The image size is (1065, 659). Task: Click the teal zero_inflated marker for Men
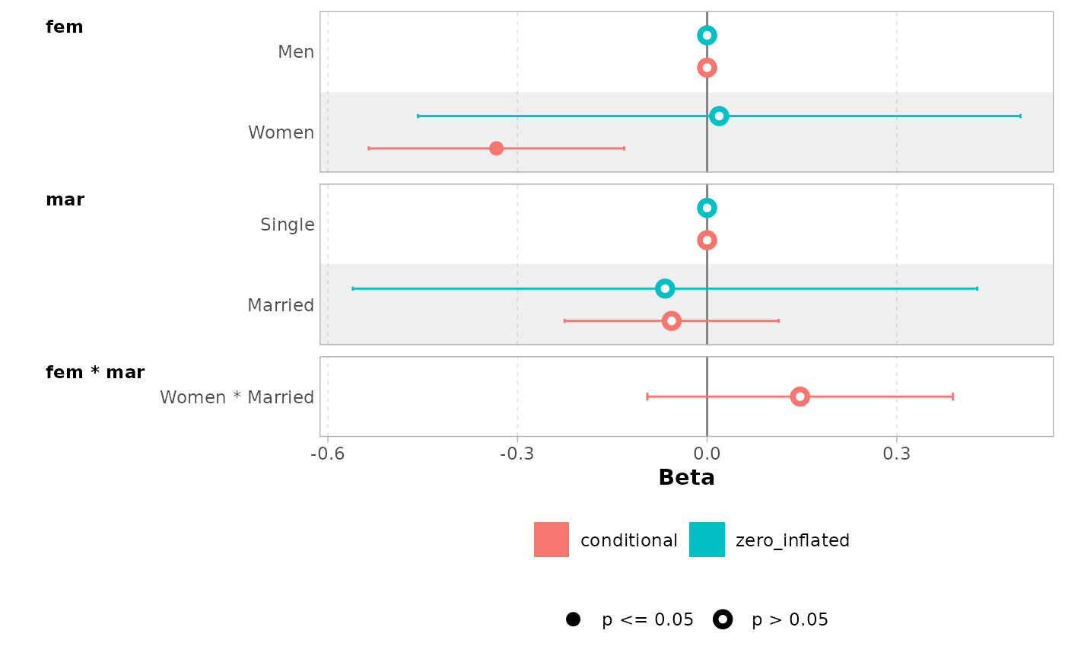(707, 35)
